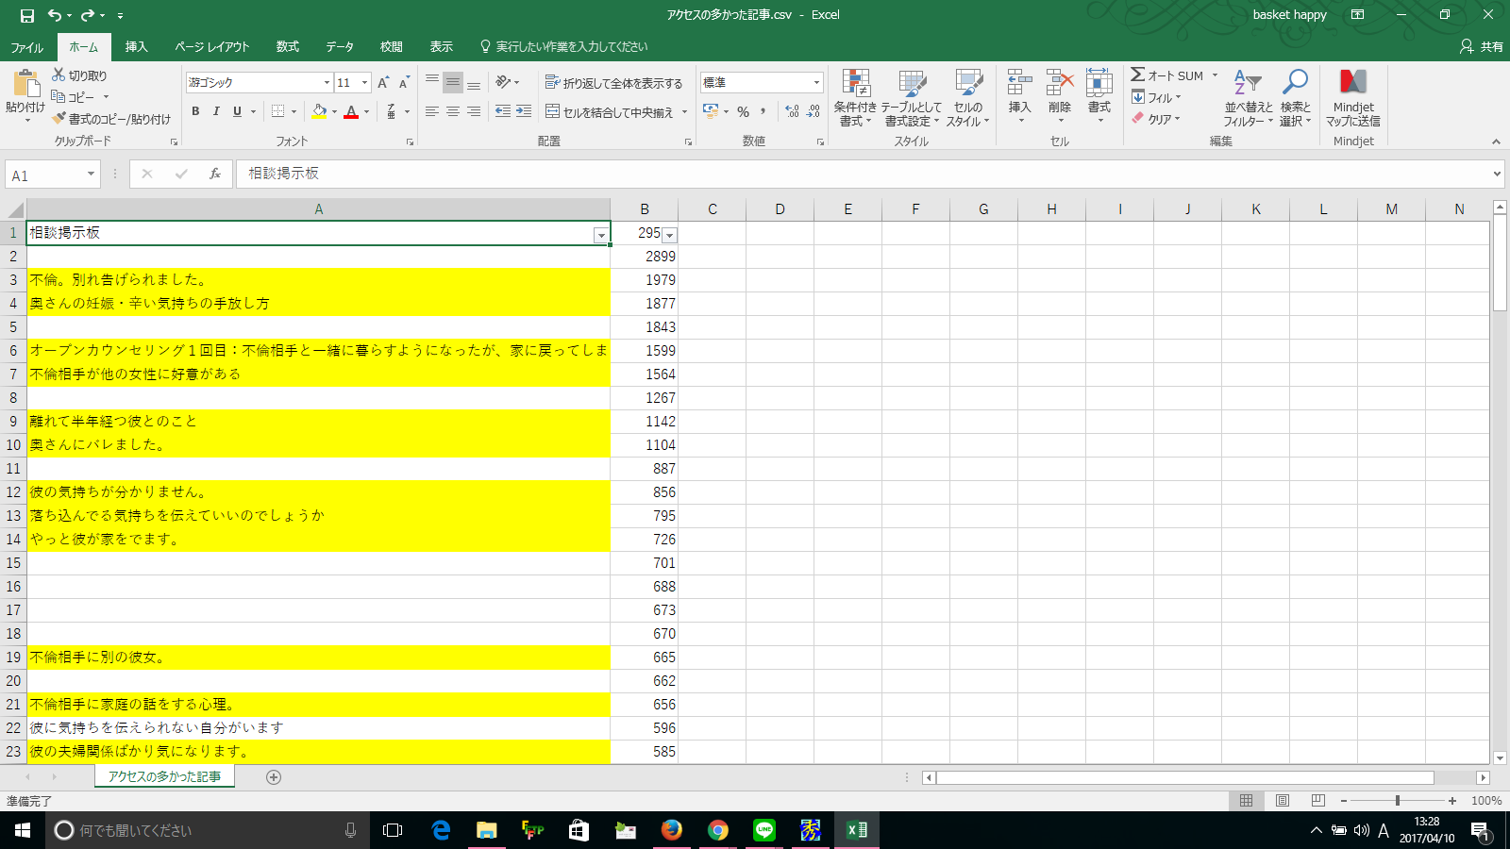Click the yellow fill color swatch
This screenshot has height=849, width=1510.
(319, 111)
